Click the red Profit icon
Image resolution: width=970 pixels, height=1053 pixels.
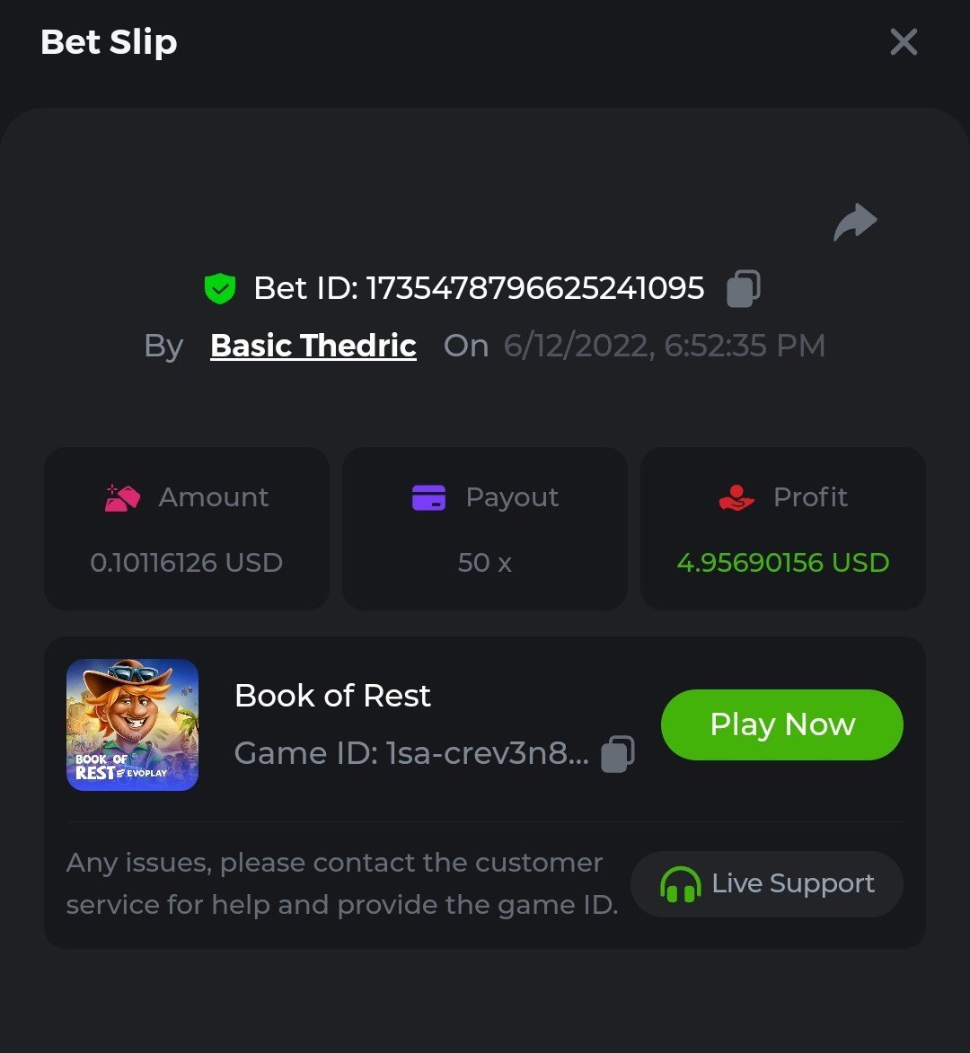coord(736,497)
